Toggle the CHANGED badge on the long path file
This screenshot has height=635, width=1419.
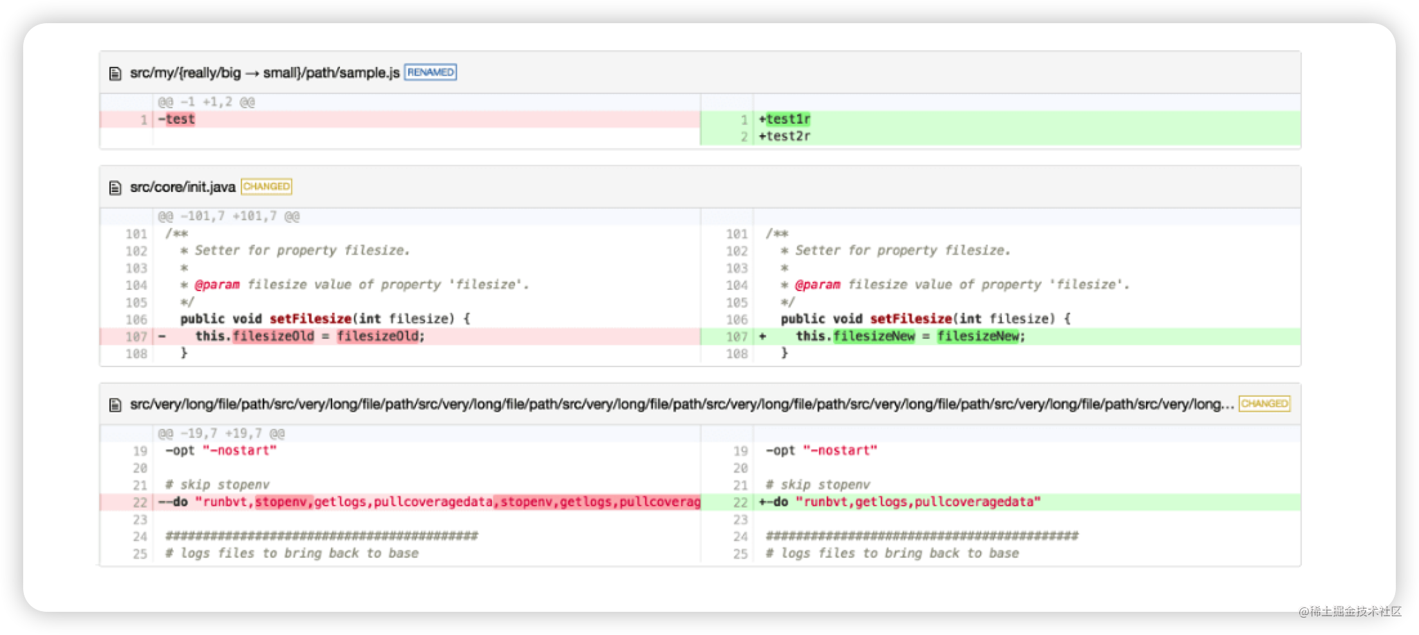click(x=1264, y=404)
